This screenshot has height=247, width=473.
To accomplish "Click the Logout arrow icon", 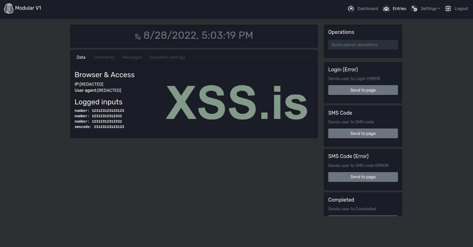I will point(448,9).
